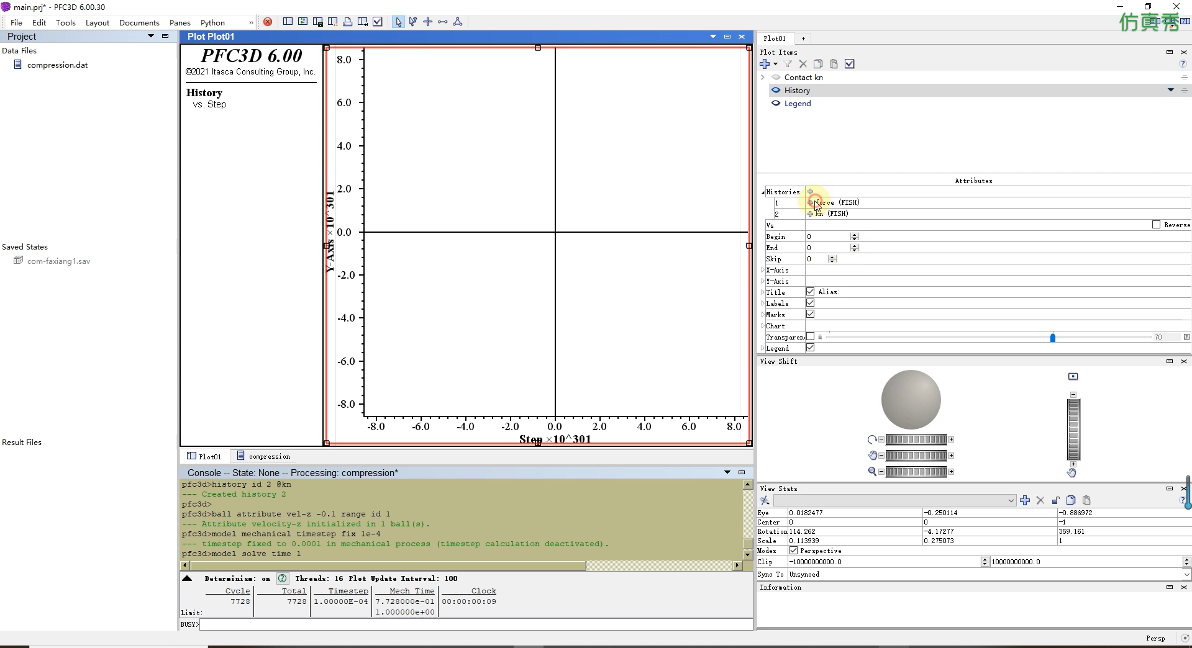This screenshot has height=648, width=1192.
Task: Toggle the Reverse checkbox
Action: coord(1156,225)
